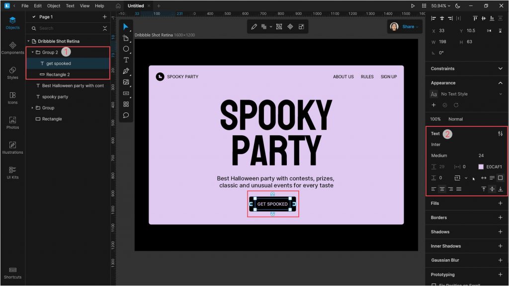
Task: Open the Shortcuts panel
Action: click(x=12, y=273)
